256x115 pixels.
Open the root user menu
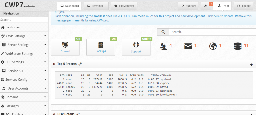pos(222,6)
